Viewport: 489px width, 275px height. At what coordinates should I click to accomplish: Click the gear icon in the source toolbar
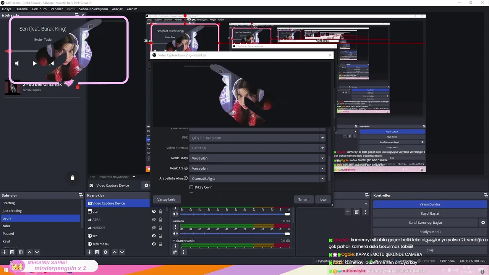tap(146, 185)
